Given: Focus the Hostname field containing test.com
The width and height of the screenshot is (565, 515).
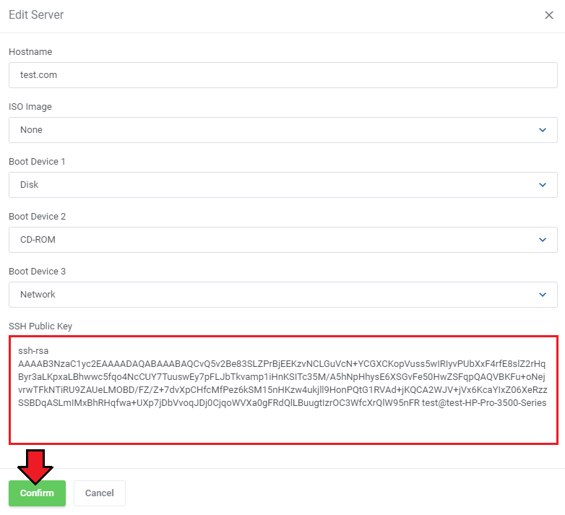Looking at the screenshot, I should (282, 75).
